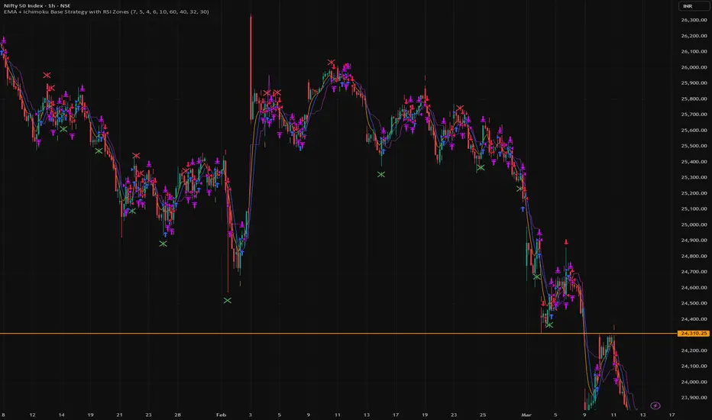Click the 25,900.00 price axis label
Image resolution: width=712 pixels, height=420 pixels.
click(x=694, y=83)
